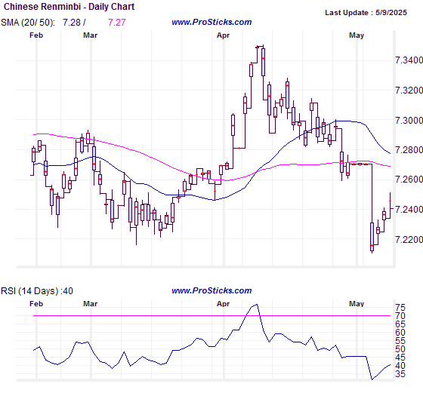
Task: Click the Apr label on RSI chart
Action: [223, 304]
